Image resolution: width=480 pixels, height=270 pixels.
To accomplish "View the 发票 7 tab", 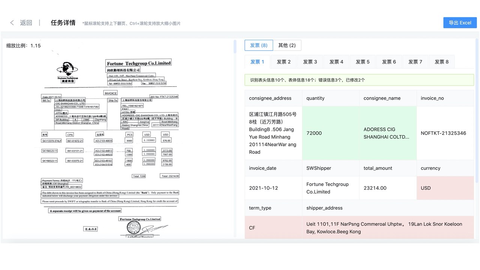I will (415, 62).
